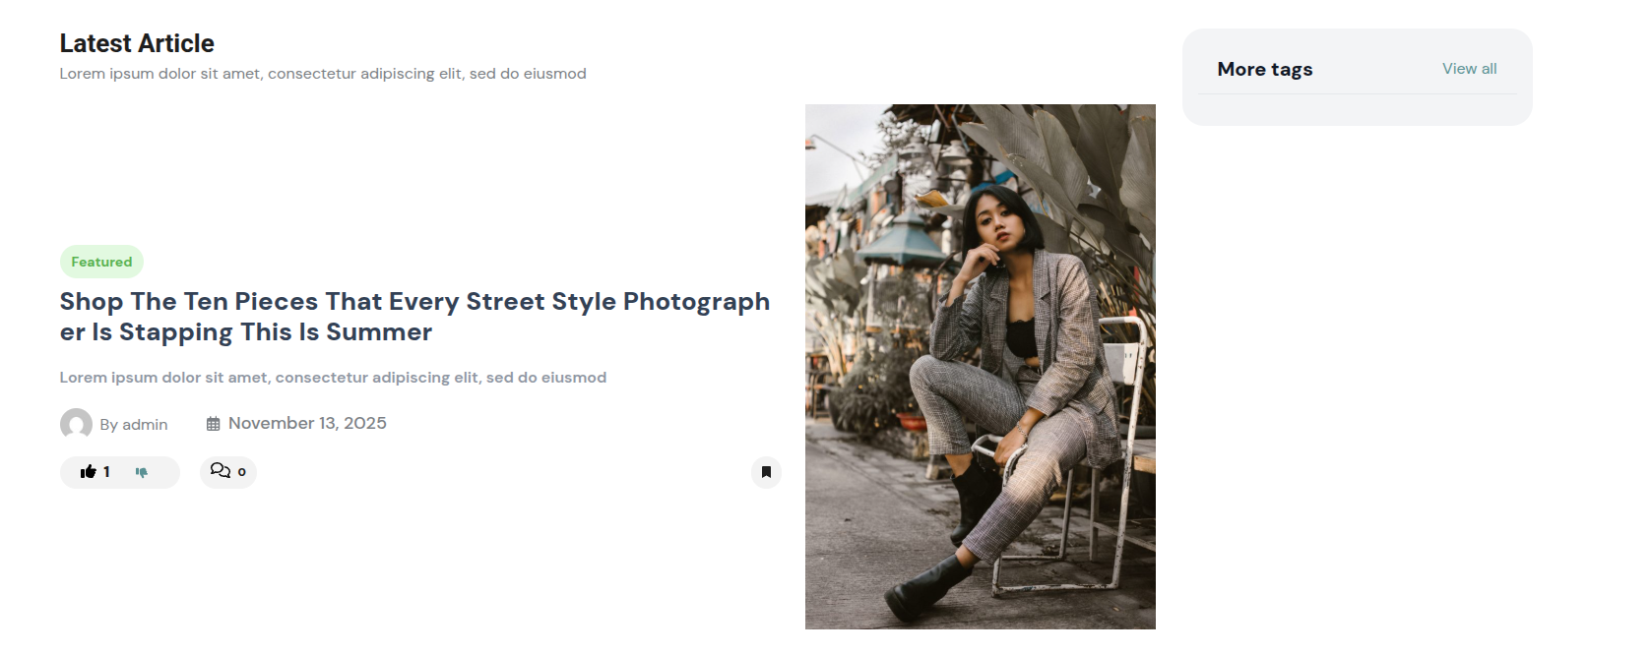Click the like count number 1
The image size is (1652, 655).
click(106, 472)
